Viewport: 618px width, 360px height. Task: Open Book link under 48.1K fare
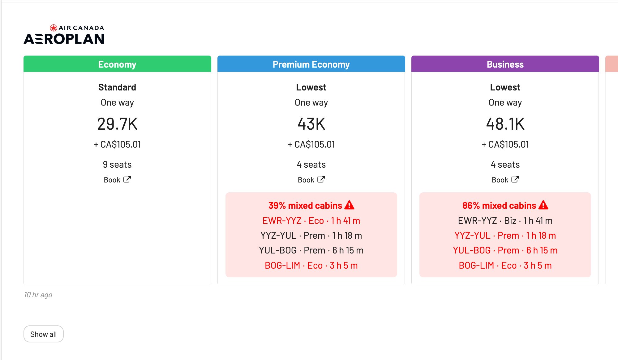tap(500, 180)
